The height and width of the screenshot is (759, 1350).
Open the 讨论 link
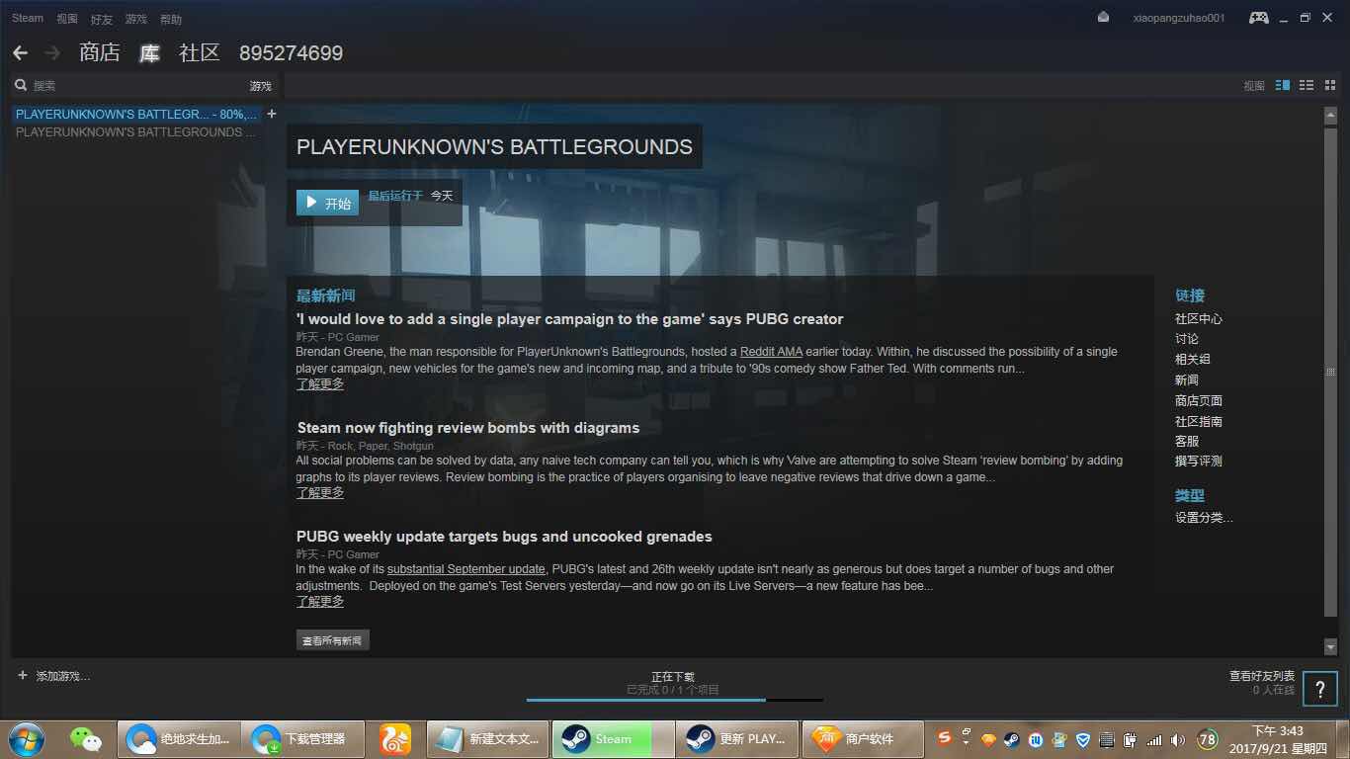tap(1187, 339)
